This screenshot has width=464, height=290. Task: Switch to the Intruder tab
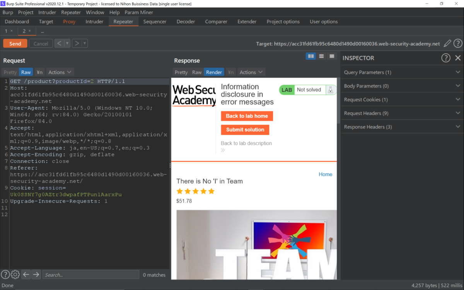click(94, 22)
